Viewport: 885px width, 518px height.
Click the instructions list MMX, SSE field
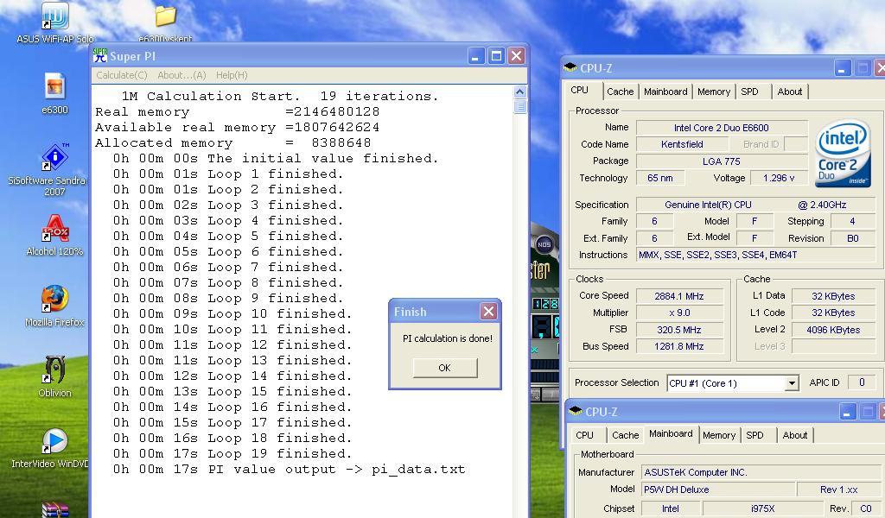(756, 255)
